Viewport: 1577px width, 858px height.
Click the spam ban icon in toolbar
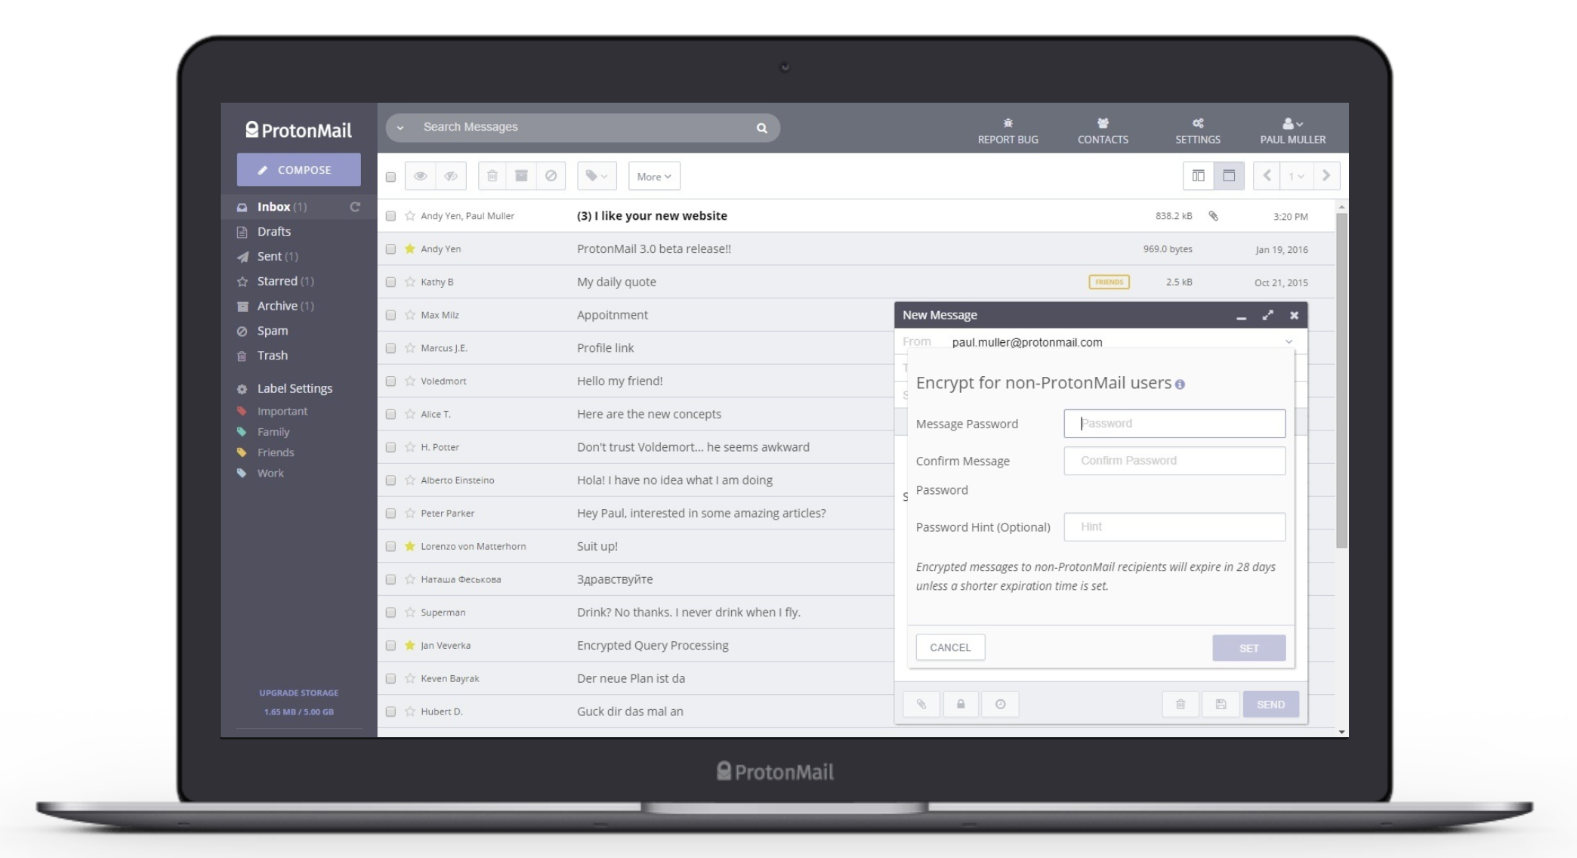pyautogui.click(x=551, y=176)
